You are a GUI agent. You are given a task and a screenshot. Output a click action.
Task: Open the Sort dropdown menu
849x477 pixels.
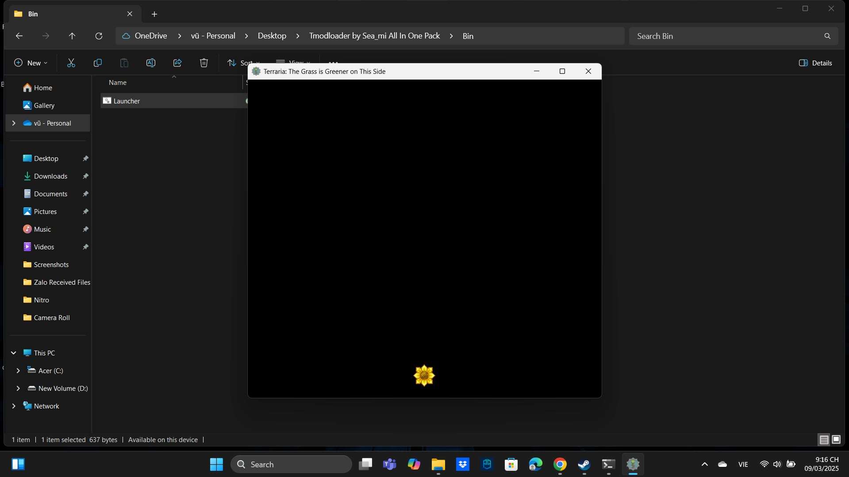[x=243, y=63]
